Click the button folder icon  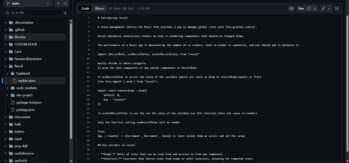tap(11, 132)
